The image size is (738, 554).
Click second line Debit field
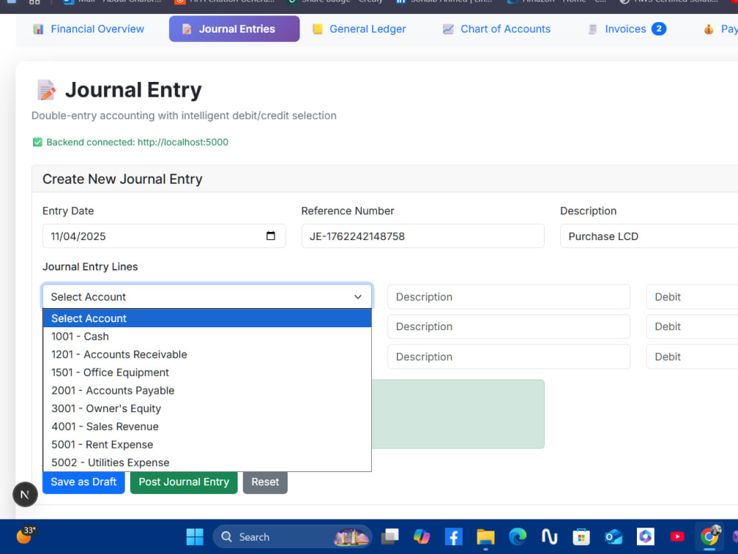(x=692, y=326)
